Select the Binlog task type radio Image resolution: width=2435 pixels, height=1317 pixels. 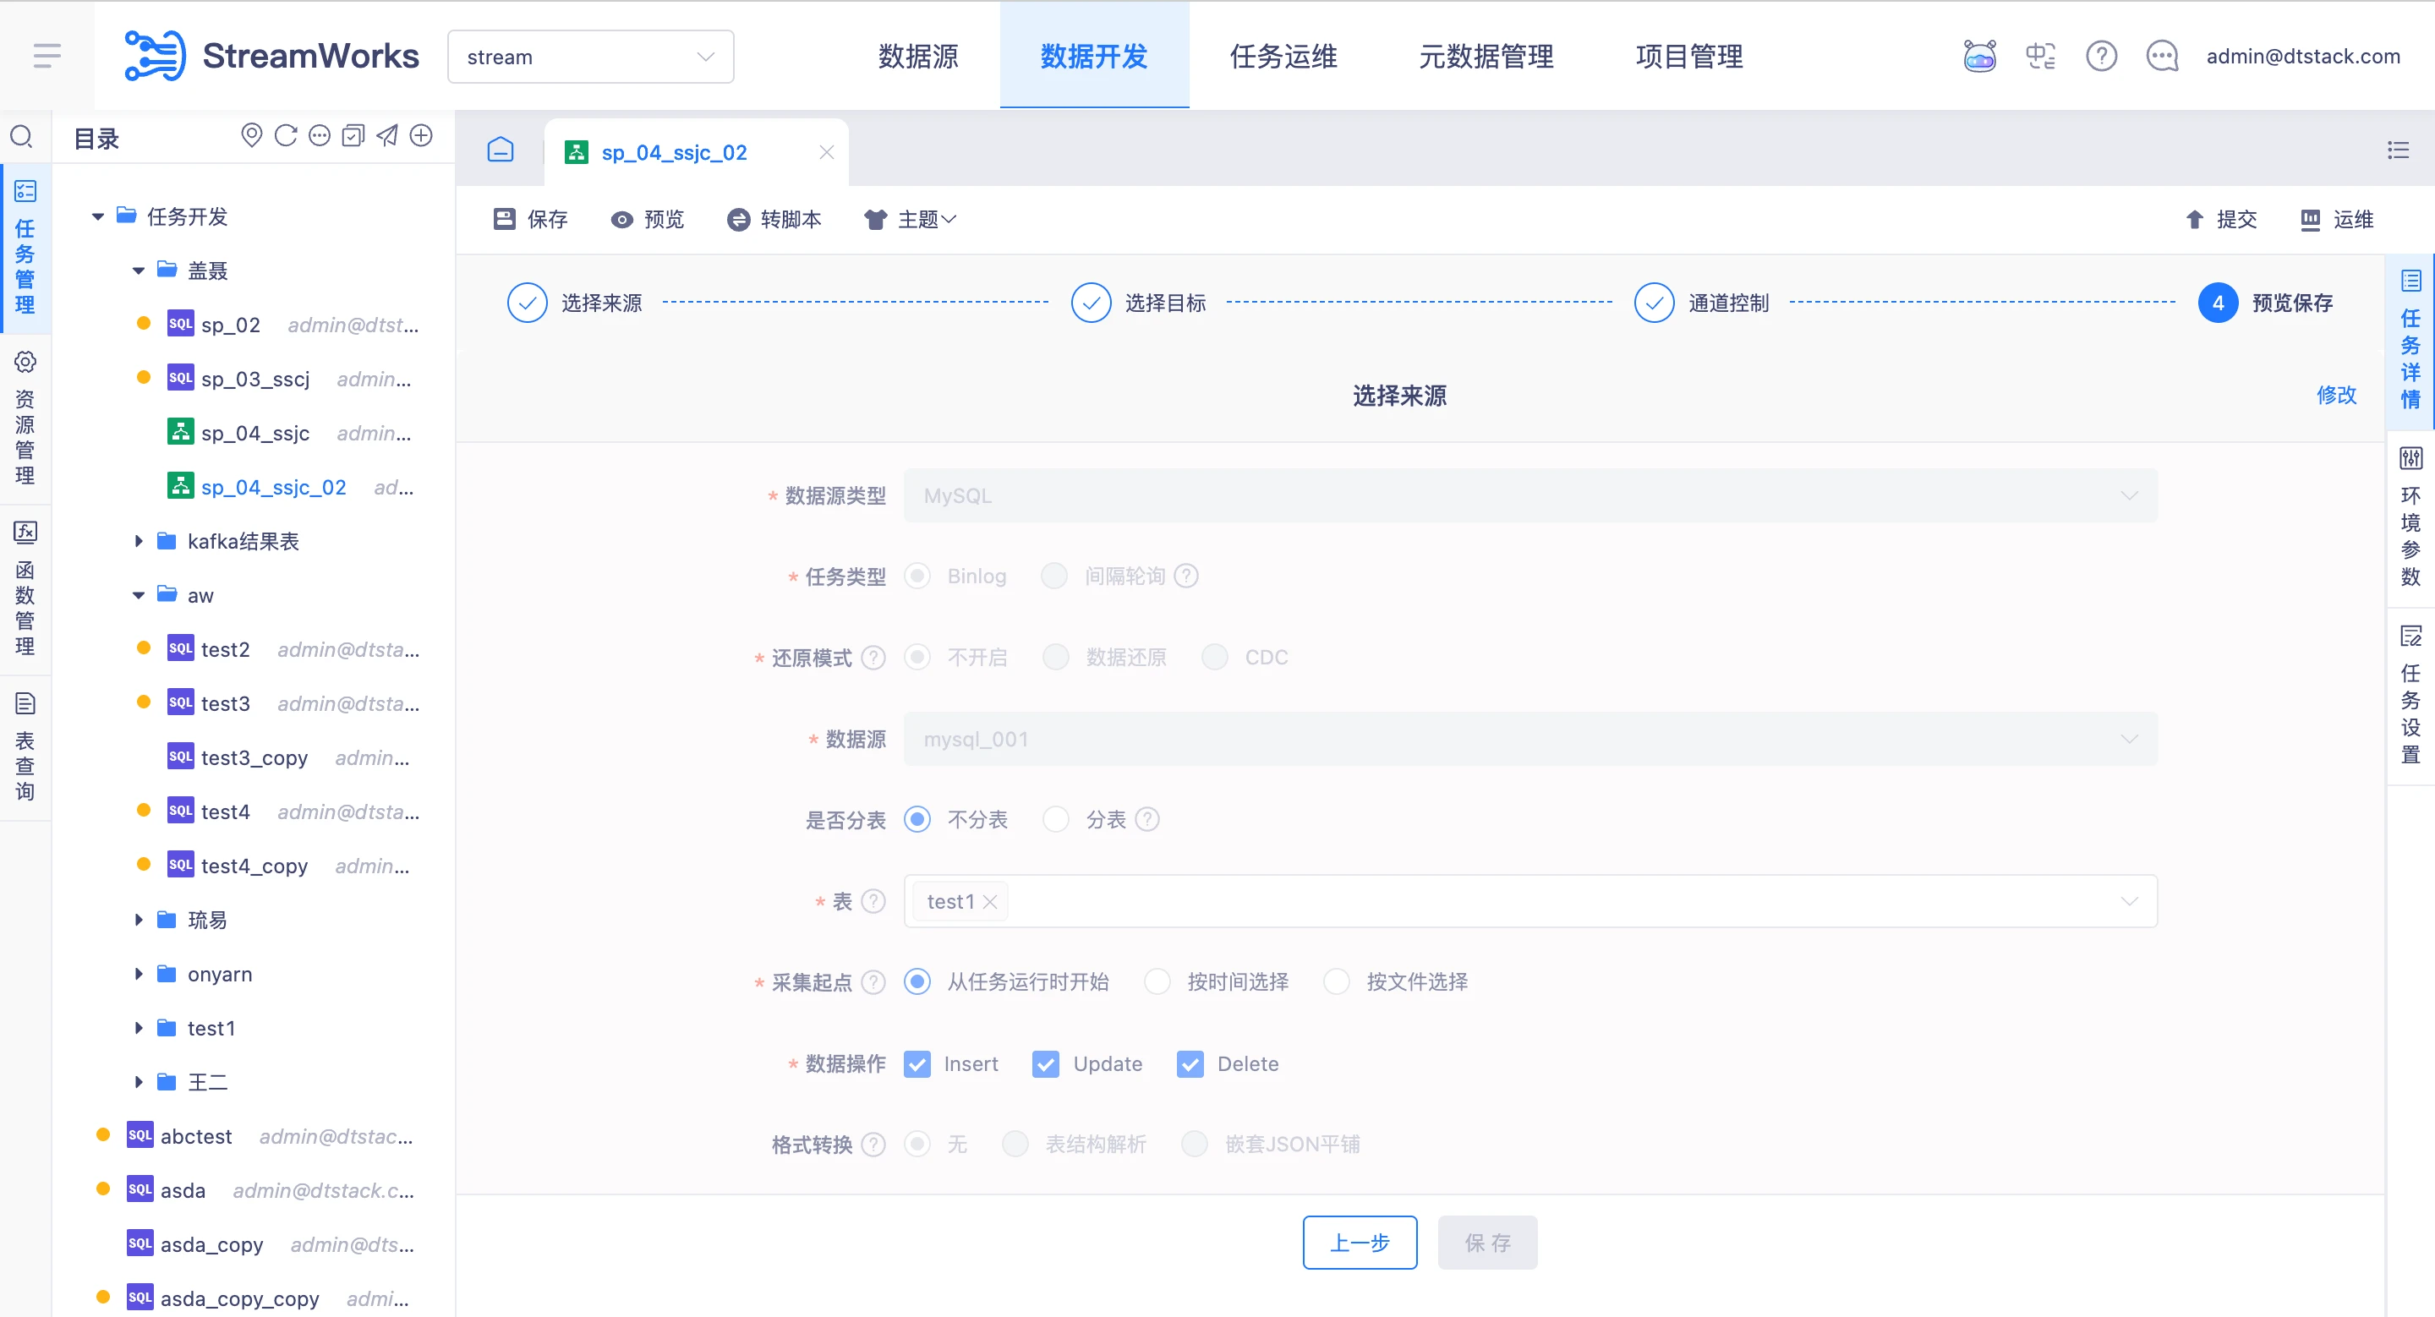tap(917, 576)
